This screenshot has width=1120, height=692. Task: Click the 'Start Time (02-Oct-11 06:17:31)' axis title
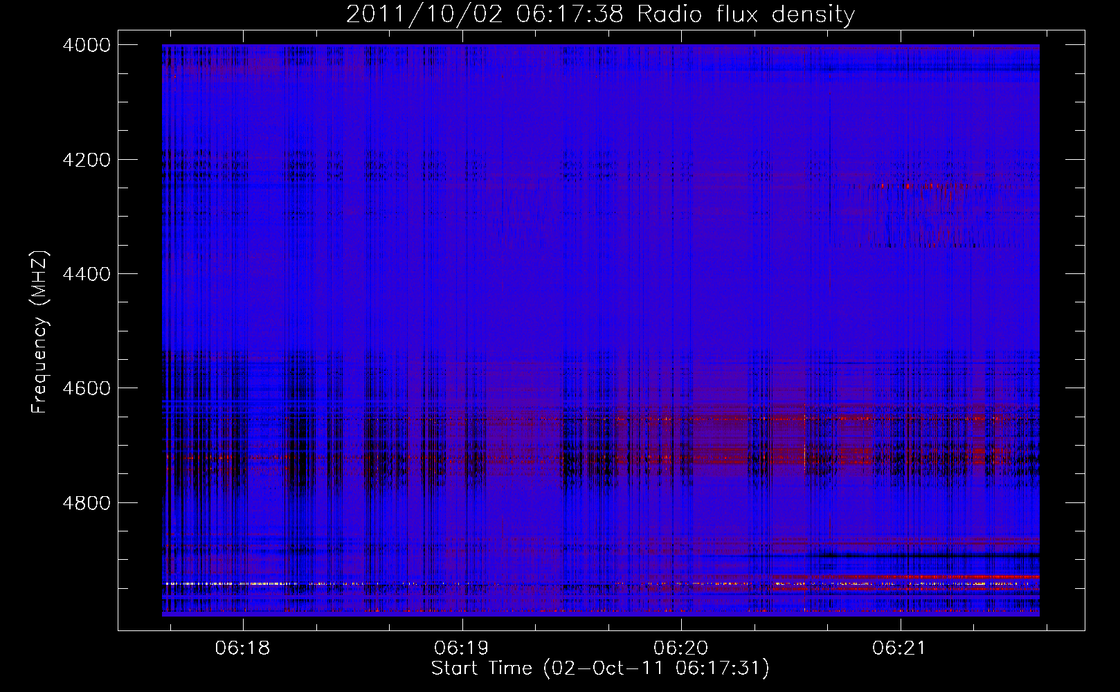coord(600,668)
